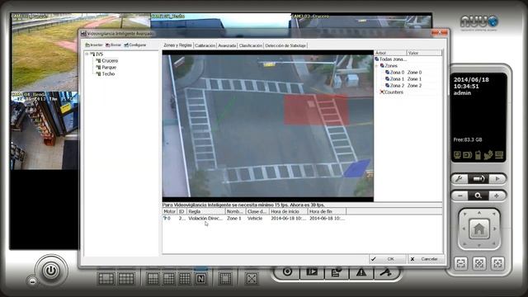Select Counters in the zones tree

point(394,92)
